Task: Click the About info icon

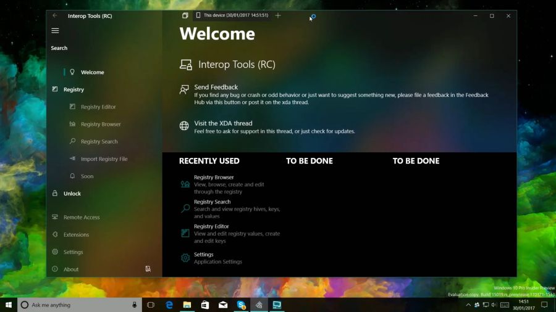Action: click(x=55, y=269)
